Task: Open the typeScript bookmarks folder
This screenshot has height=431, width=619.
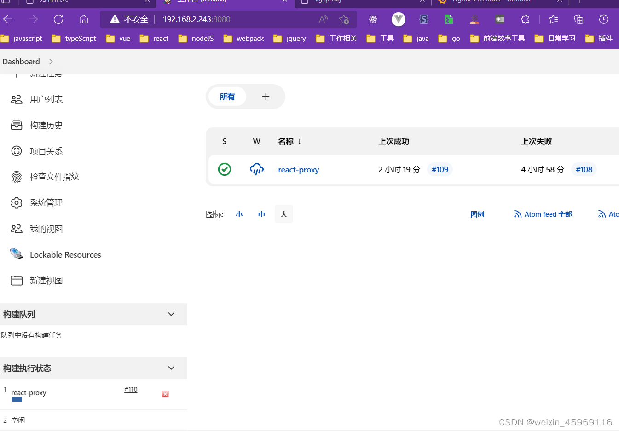Action: [x=74, y=39]
